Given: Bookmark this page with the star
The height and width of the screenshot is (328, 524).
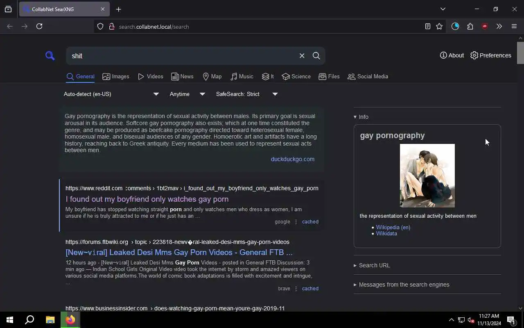Looking at the screenshot, I should (439, 26).
